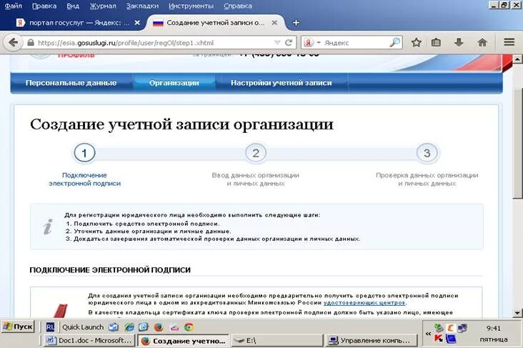Open the Пуск start menu

point(19,327)
